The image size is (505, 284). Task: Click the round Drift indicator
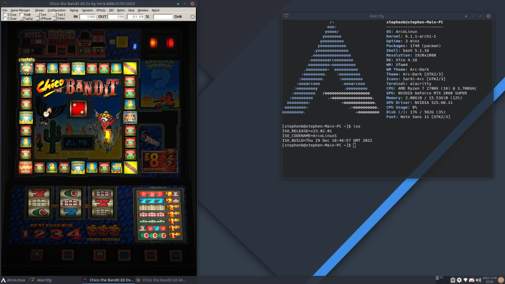pos(192,17)
